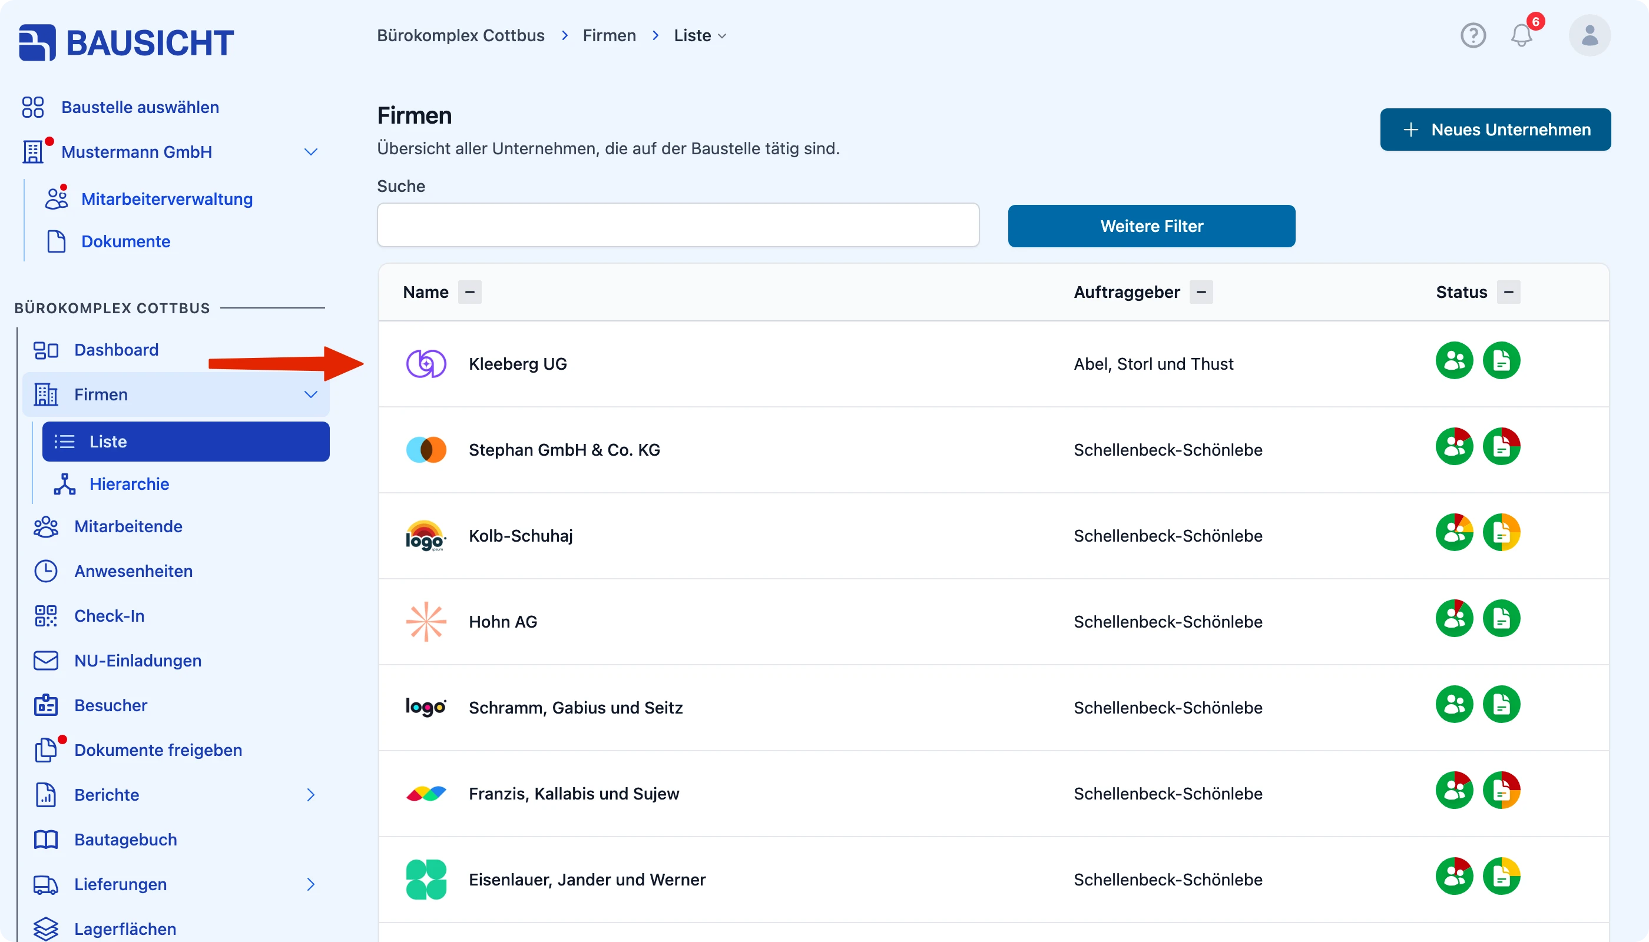Click Bürokomplex Cottbus breadcrumb link

(x=461, y=35)
